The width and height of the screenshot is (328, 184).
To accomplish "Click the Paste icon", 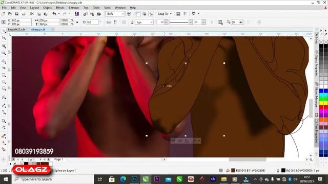I will 46,14.
